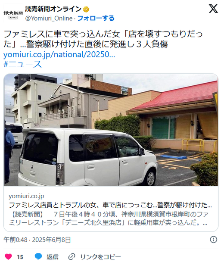Open the Yomiuri Shimbun profile avatar

point(13,13)
